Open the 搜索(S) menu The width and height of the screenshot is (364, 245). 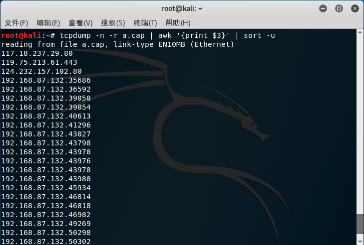click(x=113, y=23)
